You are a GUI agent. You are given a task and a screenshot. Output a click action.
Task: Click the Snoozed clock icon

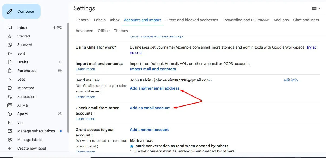pyautogui.click(x=10, y=45)
